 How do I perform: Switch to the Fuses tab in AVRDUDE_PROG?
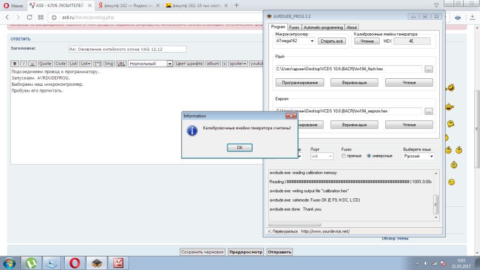click(x=294, y=27)
